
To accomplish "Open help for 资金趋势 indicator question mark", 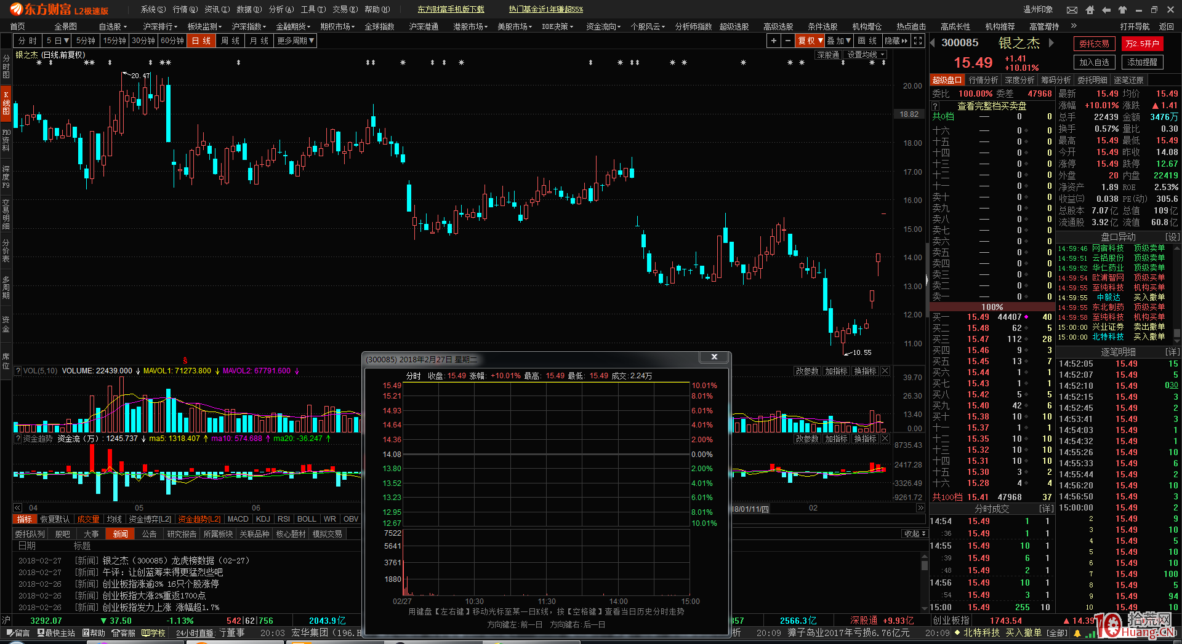I will coord(18,439).
